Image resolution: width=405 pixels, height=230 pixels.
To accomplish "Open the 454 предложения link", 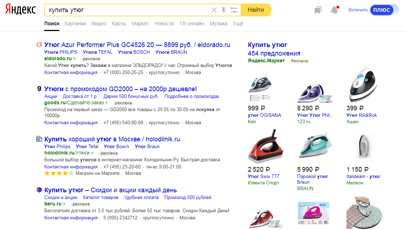I will click(x=274, y=53).
